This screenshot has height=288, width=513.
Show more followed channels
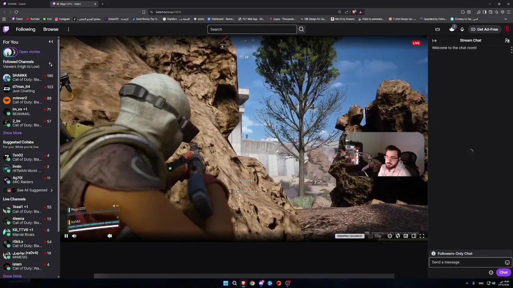pyautogui.click(x=12, y=133)
